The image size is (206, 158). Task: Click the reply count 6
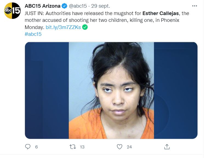click(36, 147)
